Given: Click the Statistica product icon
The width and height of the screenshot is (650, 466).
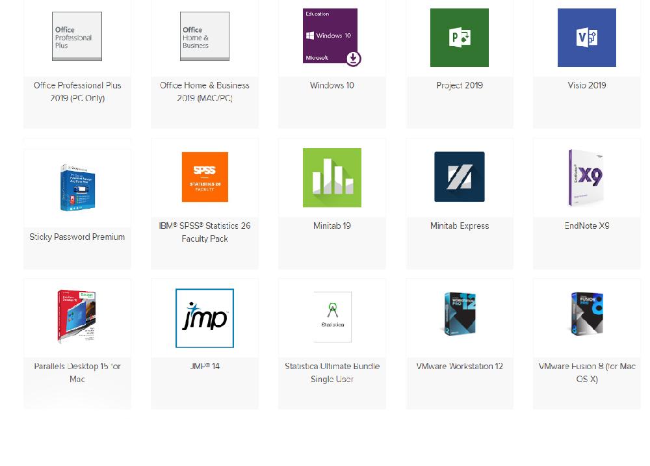Looking at the screenshot, I should click(x=332, y=317).
